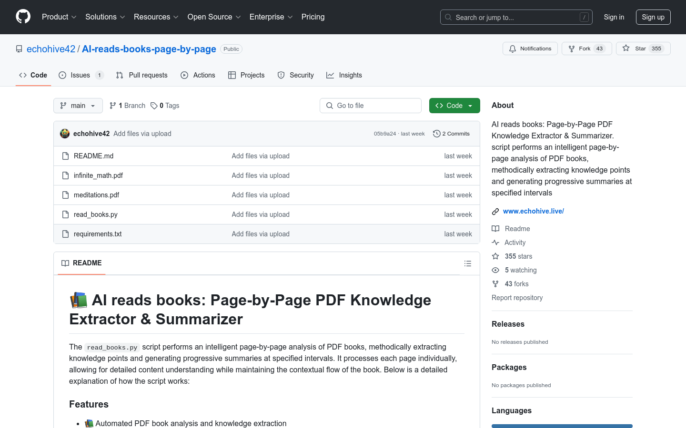The height and width of the screenshot is (428, 686).
Task: Open commit hash 05b9a24
Action: [385, 134]
